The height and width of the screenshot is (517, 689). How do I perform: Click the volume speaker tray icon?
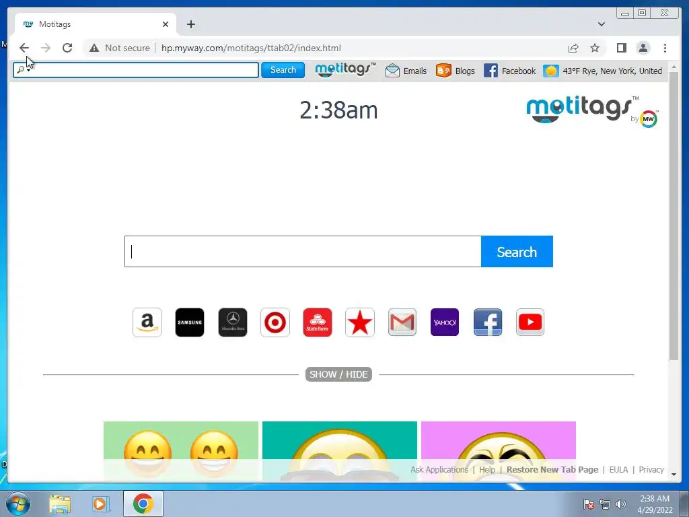621,504
